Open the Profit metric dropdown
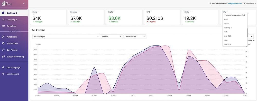This screenshot has width=257, height=101. (112, 12)
